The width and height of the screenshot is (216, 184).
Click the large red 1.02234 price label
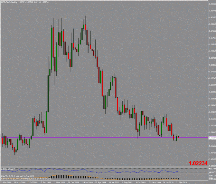point(198,163)
